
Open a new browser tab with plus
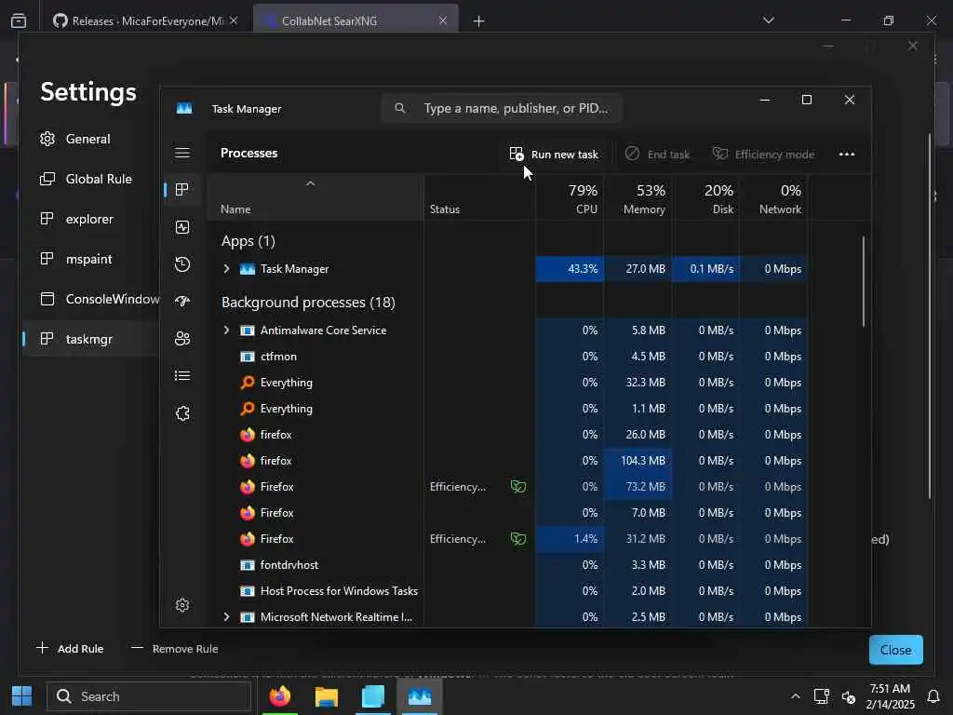tap(479, 21)
